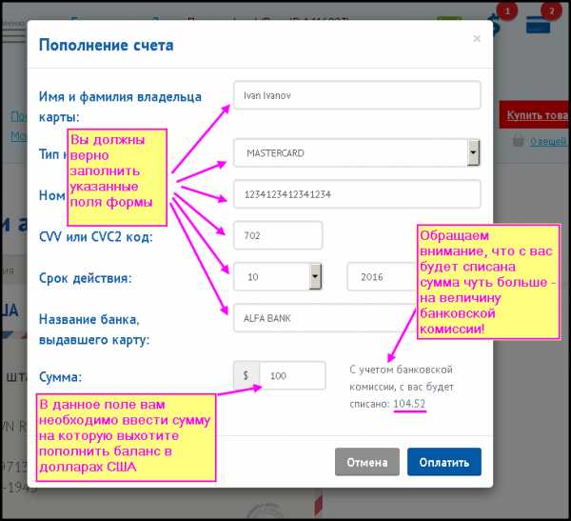Click the Сумма: field label
This screenshot has width=571, height=521.
point(61,377)
